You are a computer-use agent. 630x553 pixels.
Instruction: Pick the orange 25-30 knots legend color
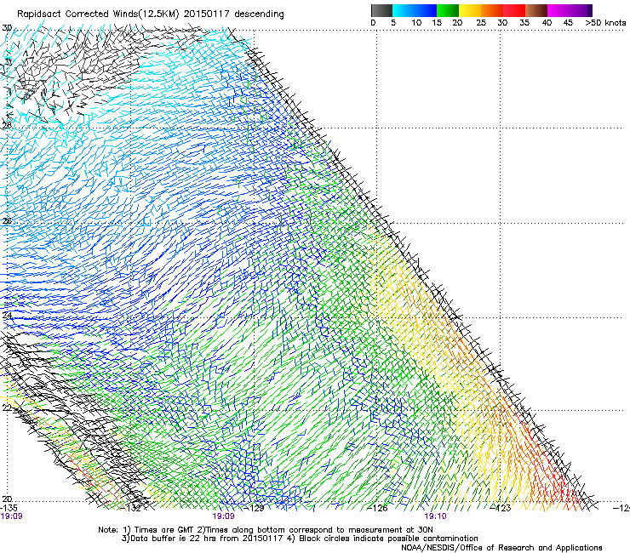[x=492, y=10]
